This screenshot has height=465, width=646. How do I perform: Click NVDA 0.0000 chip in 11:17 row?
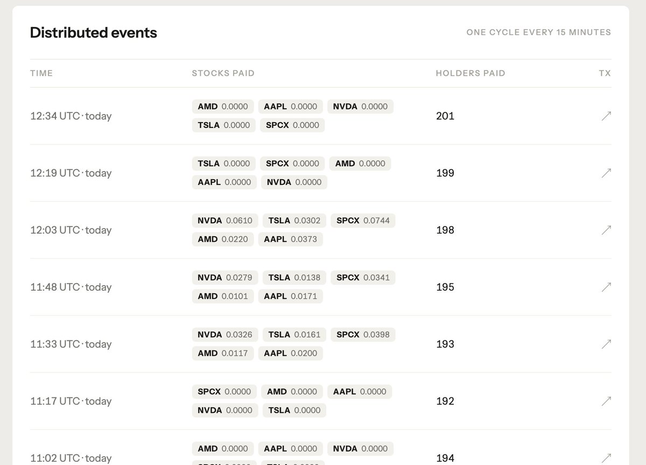point(225,410)
